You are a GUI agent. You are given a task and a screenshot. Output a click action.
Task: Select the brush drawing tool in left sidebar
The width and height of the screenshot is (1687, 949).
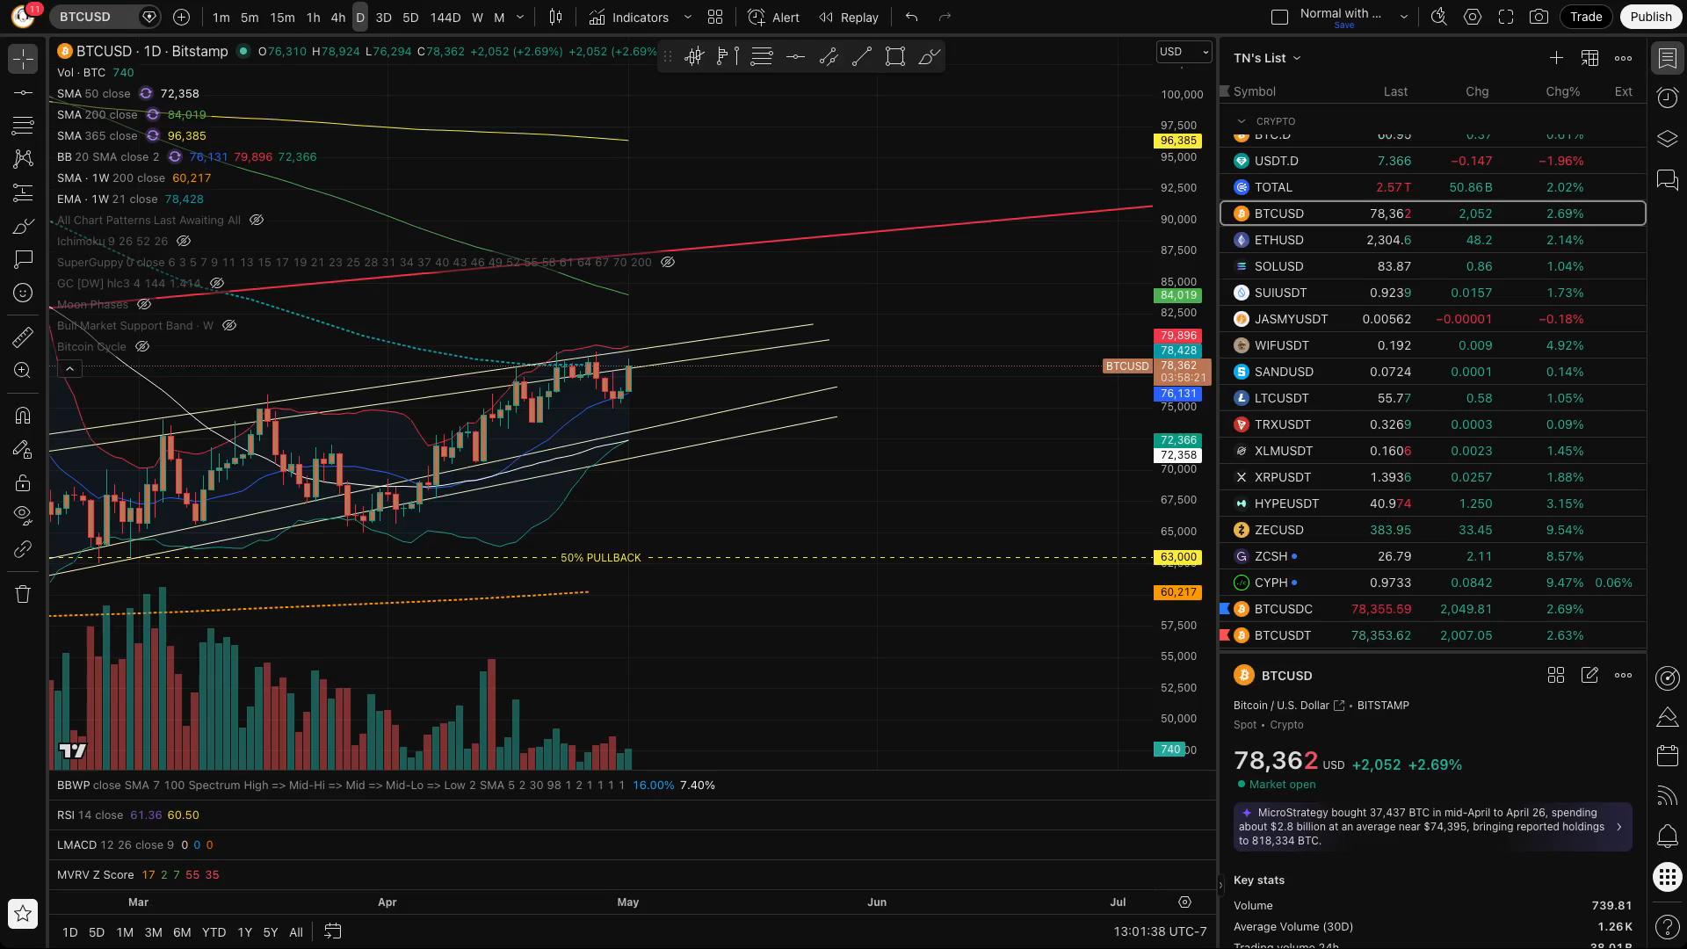(x=23, y=226)
